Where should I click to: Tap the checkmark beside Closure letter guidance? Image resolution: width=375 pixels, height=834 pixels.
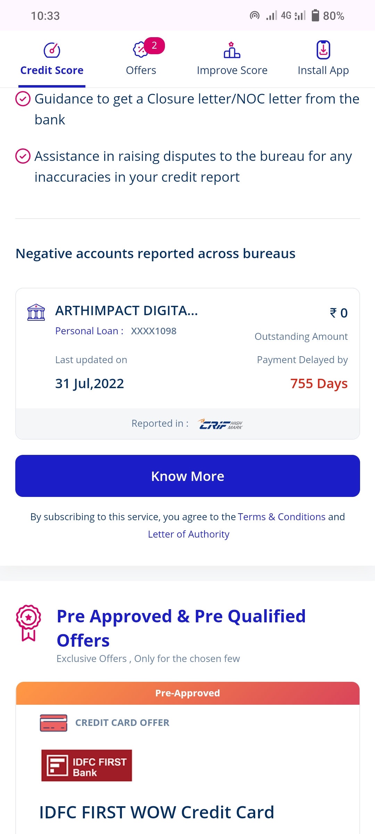click(23, 99)
